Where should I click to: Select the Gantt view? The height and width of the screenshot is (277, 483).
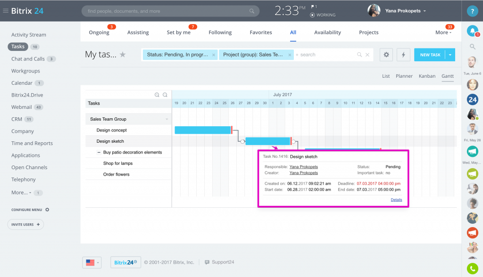pos(448,76)
